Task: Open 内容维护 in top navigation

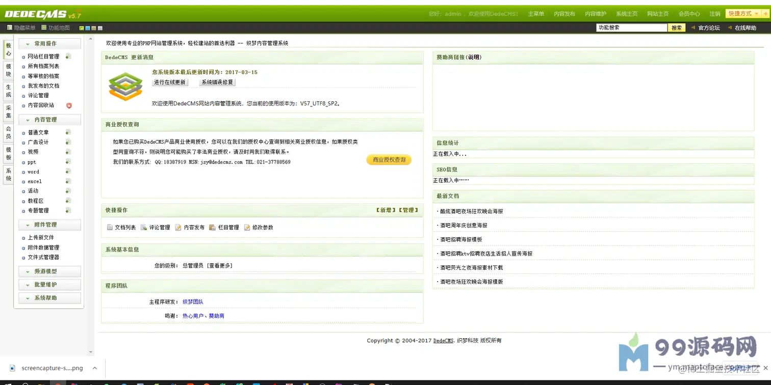Action: (596, 14)
